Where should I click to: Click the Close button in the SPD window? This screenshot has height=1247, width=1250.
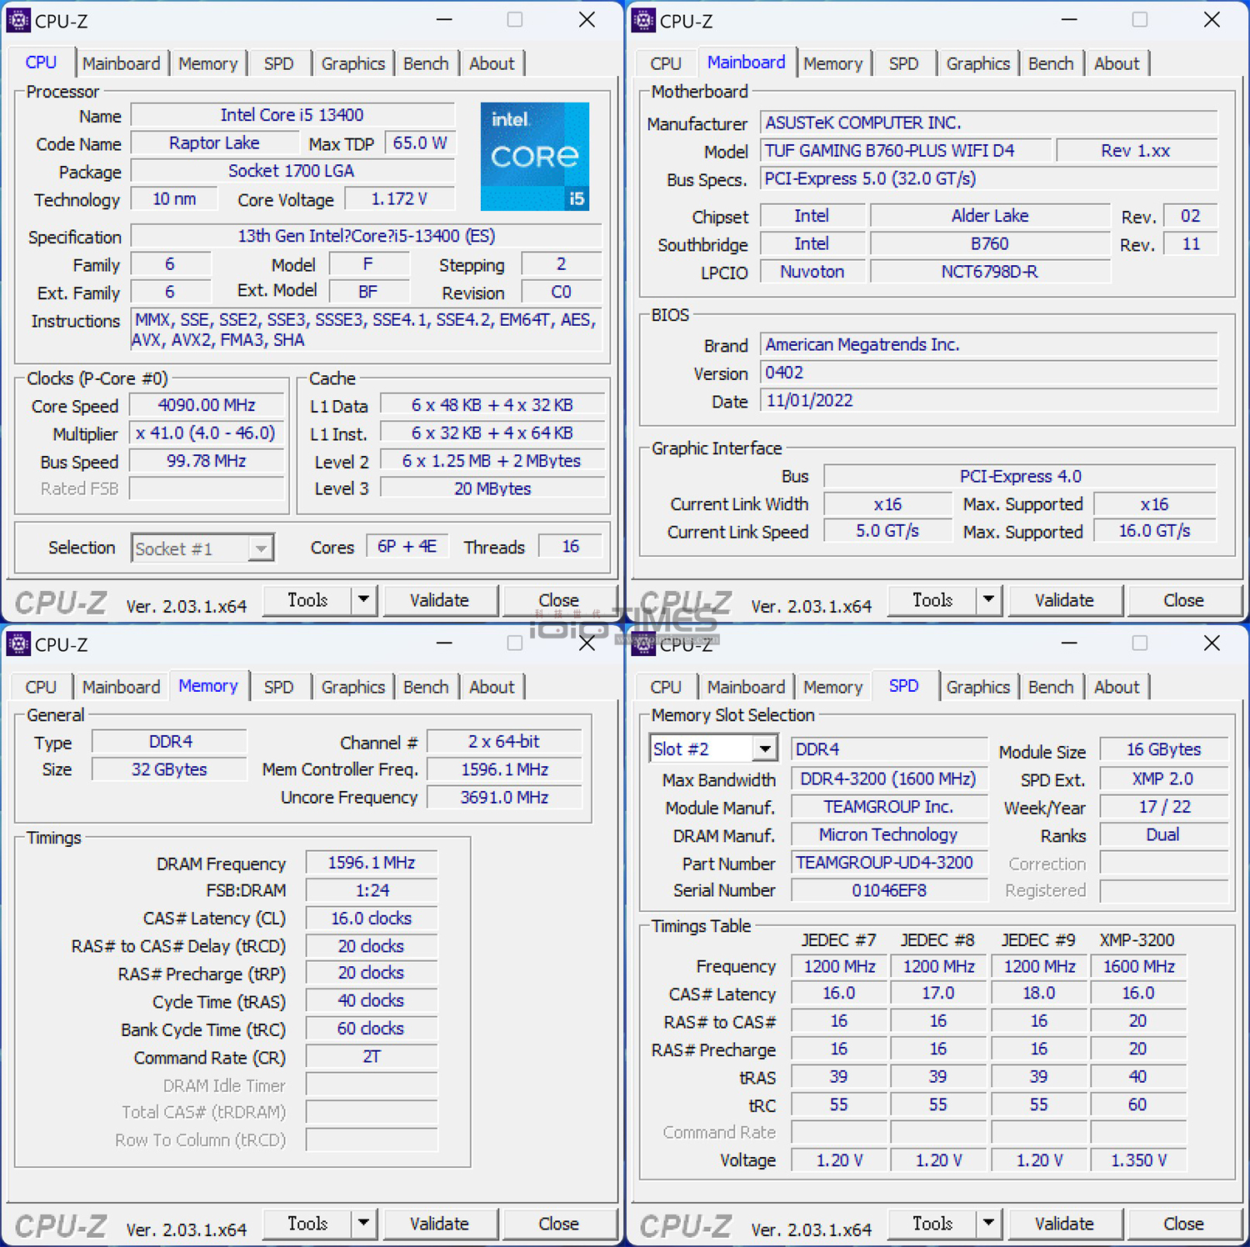coord(1183,1224)
